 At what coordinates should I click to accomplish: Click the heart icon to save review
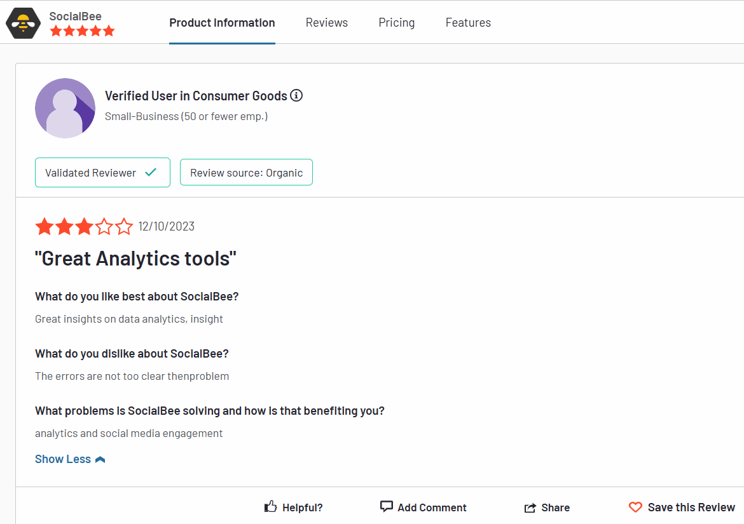click(x=635, y=507)
